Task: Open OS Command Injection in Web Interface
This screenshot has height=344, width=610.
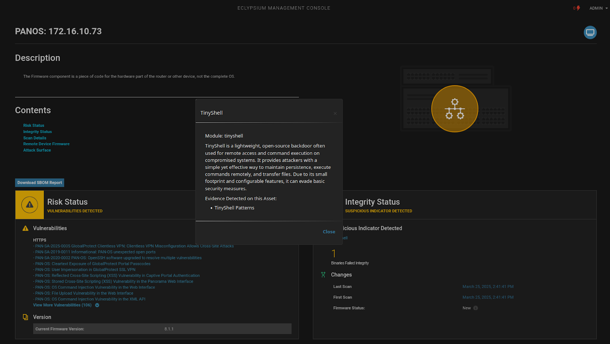Action: point(94,287)
